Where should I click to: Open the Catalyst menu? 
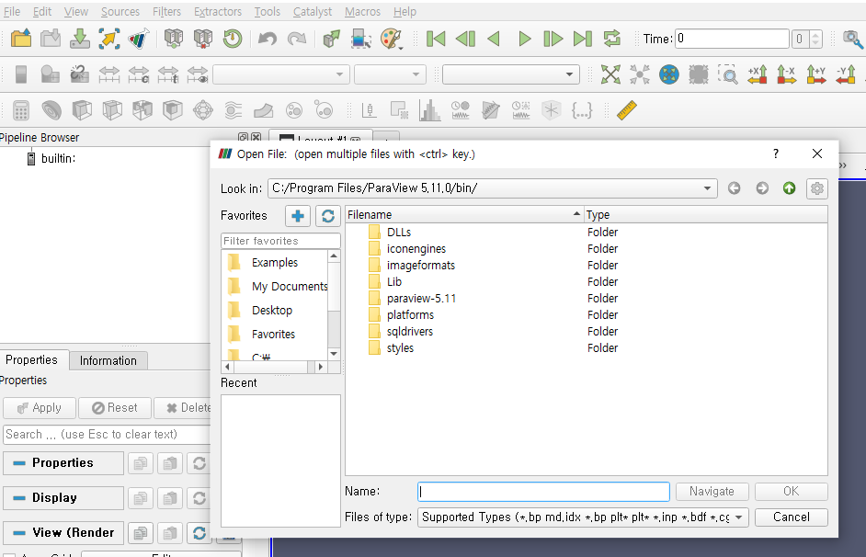click(x=313, y=12)
